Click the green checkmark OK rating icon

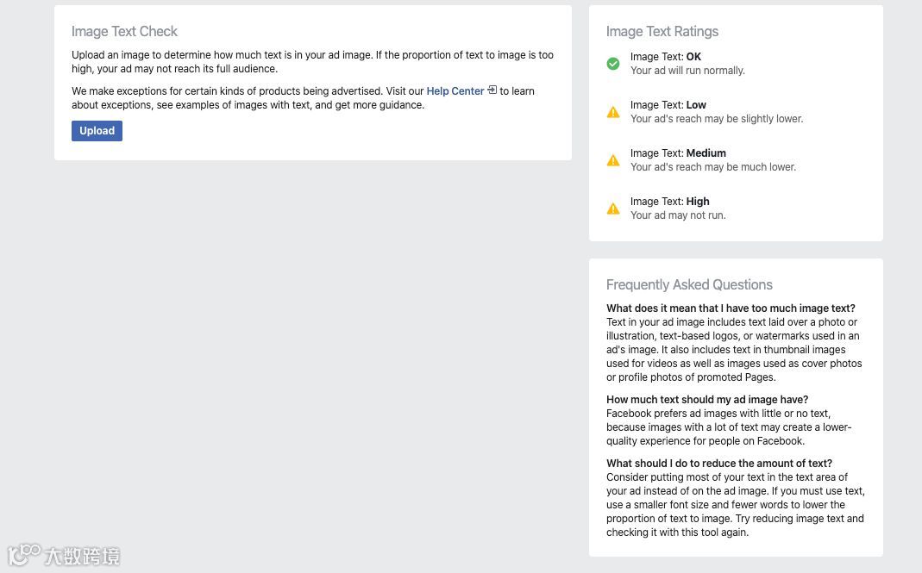612,64
